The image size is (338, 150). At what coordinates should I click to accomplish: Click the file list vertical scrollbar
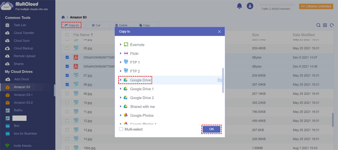click(x=333, y=120)
